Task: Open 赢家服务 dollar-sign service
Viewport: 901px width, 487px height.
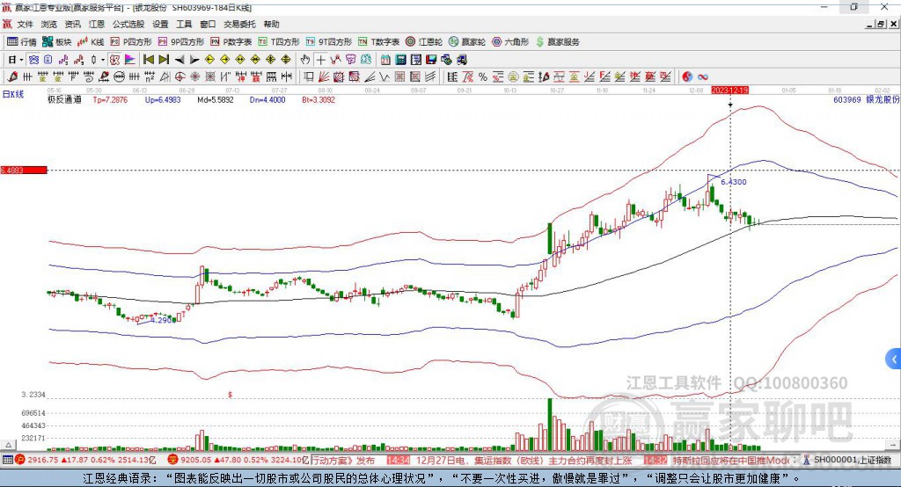Action: [x=557, y=42]
